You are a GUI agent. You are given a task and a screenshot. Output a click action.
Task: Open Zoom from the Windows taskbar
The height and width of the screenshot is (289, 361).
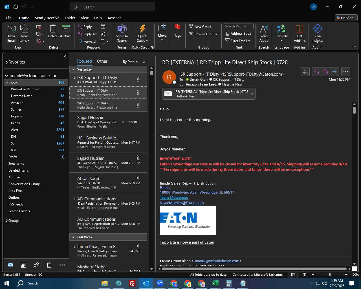(160, 283)
